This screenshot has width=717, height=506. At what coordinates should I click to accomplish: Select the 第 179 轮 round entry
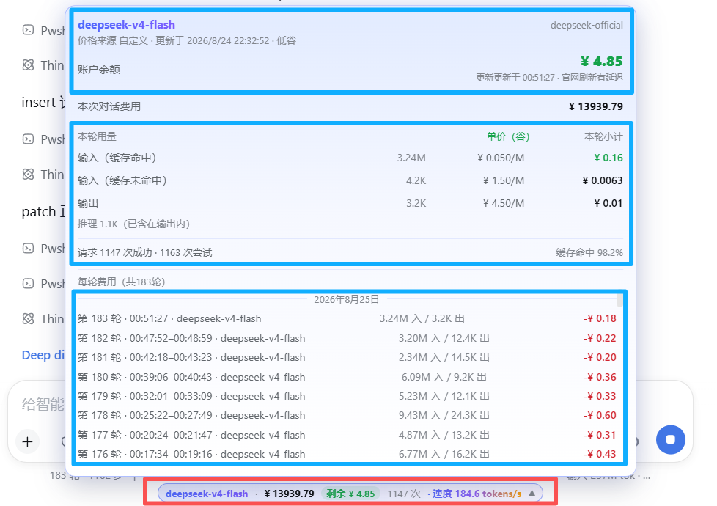click(347, 396)
